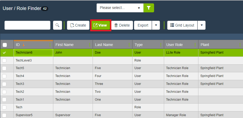Click the Delete trash can button
Image resolution: width=243 pixels, height=118 pixels.
click(x=122, y=25)
